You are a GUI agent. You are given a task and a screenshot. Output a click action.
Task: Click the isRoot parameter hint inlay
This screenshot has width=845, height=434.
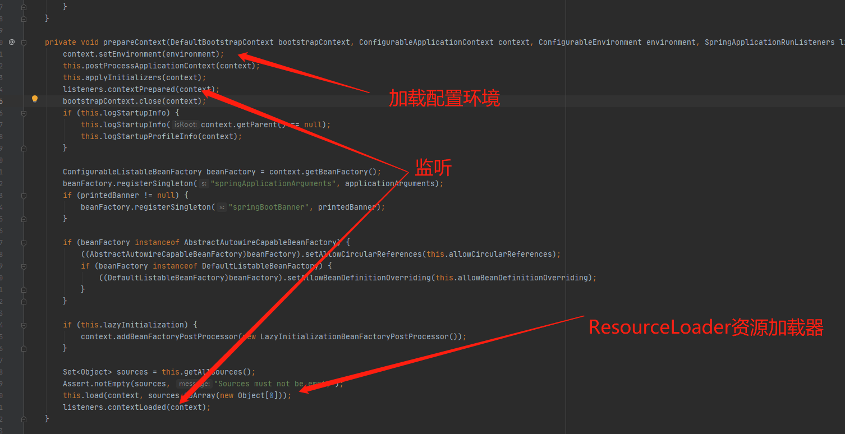point(185,124)
